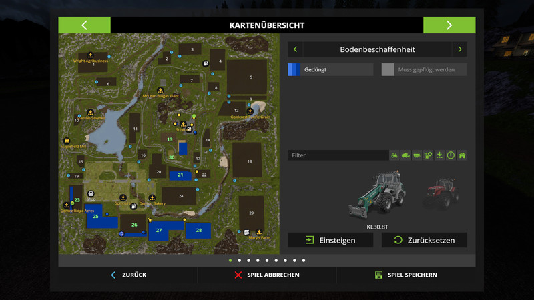The width and height of the screenshot is (534, 300).
Task: Switch to next map overlay after Bodenbeschaffenheit
Action: click(x=460, y=49)
